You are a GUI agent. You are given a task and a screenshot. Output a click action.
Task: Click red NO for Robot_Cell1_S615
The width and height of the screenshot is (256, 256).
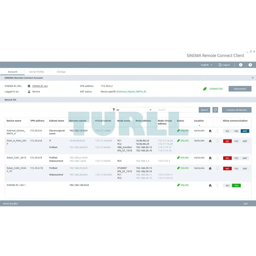point(227,158)
